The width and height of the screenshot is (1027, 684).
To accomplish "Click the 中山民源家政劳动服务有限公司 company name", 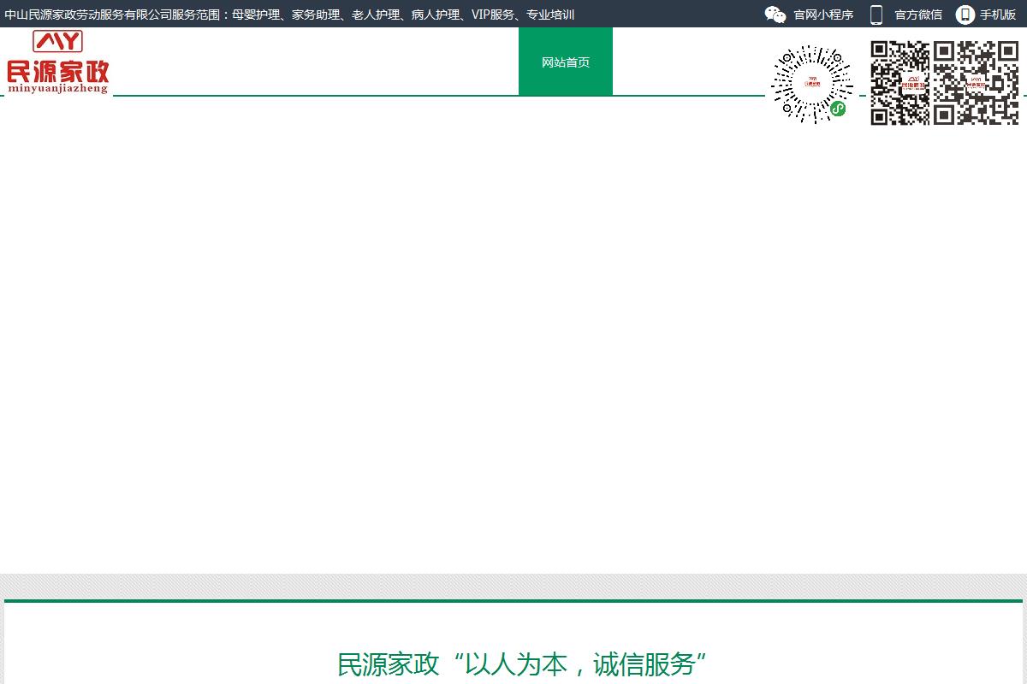I will click(87, 15).
